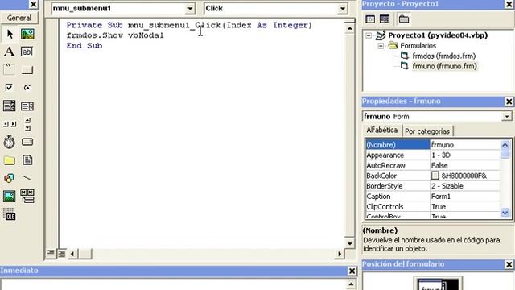Choose the vertical scrollbar control tool

click(27, 124)
